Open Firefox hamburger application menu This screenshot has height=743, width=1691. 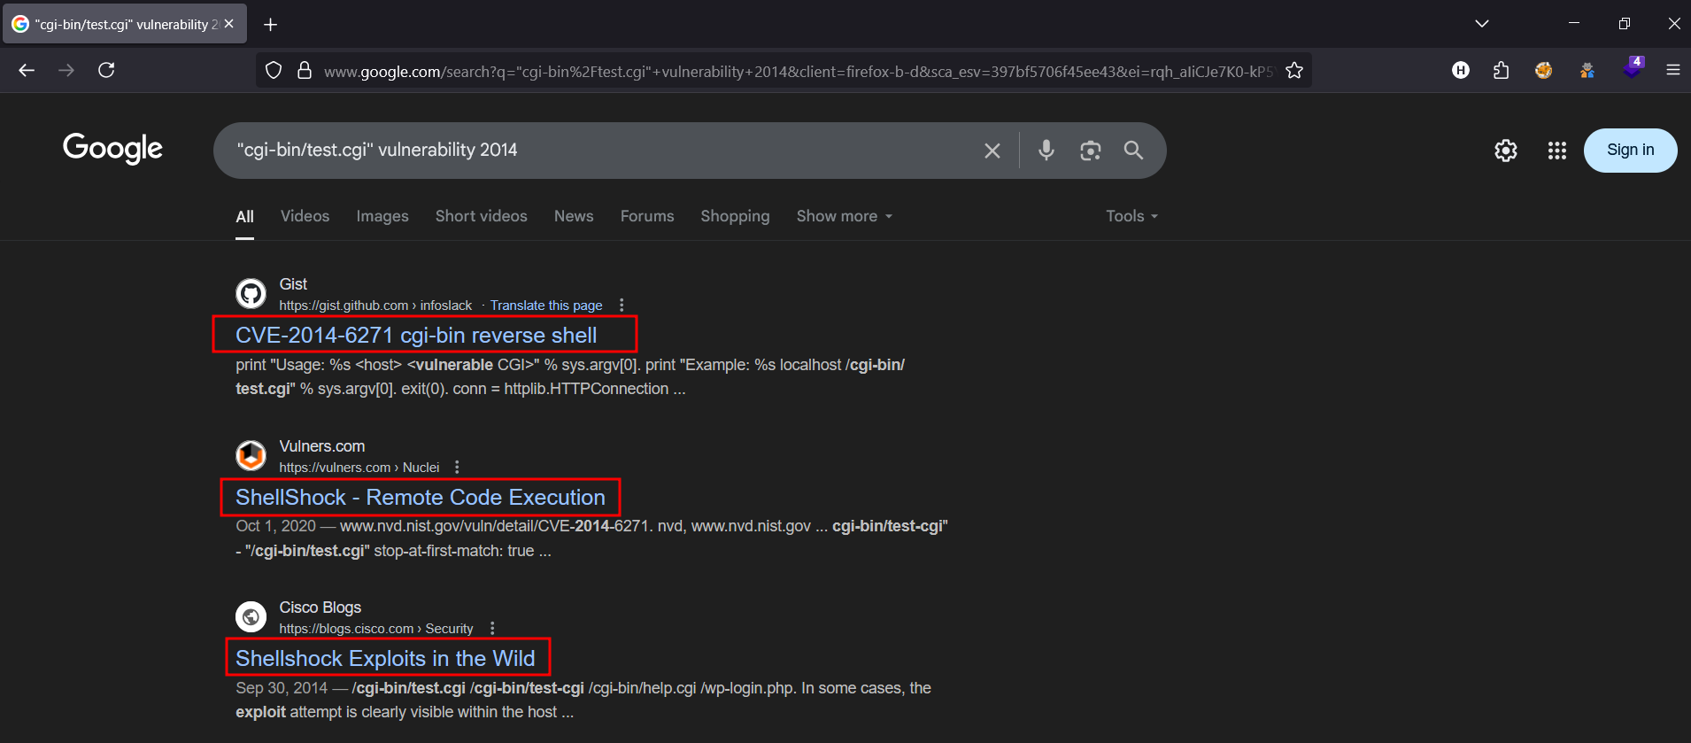[1672, 71]
